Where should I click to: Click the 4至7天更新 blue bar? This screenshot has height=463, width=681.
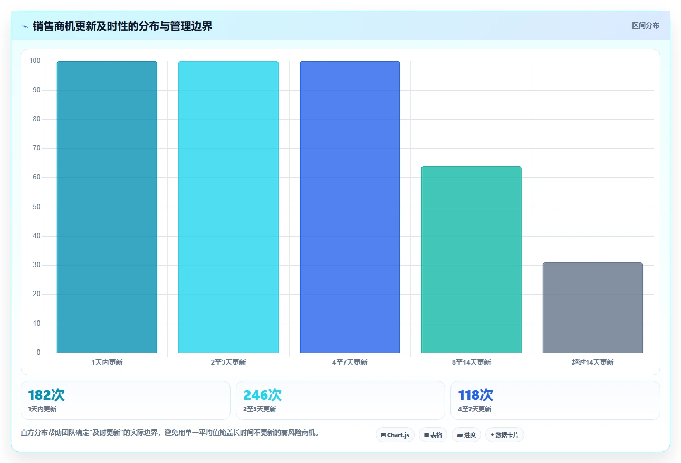click(x=350, y=207)
